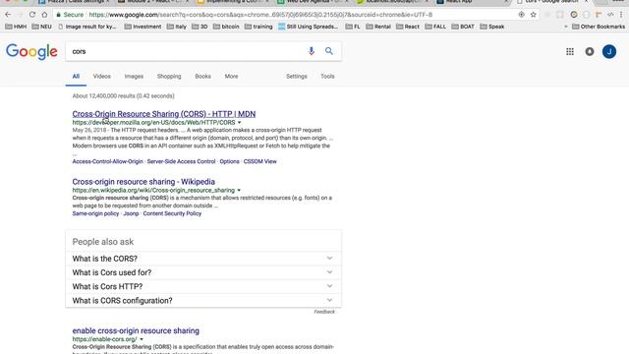Submit the search with the magnifier icon
629x354 pixels.
coord(329,51)
